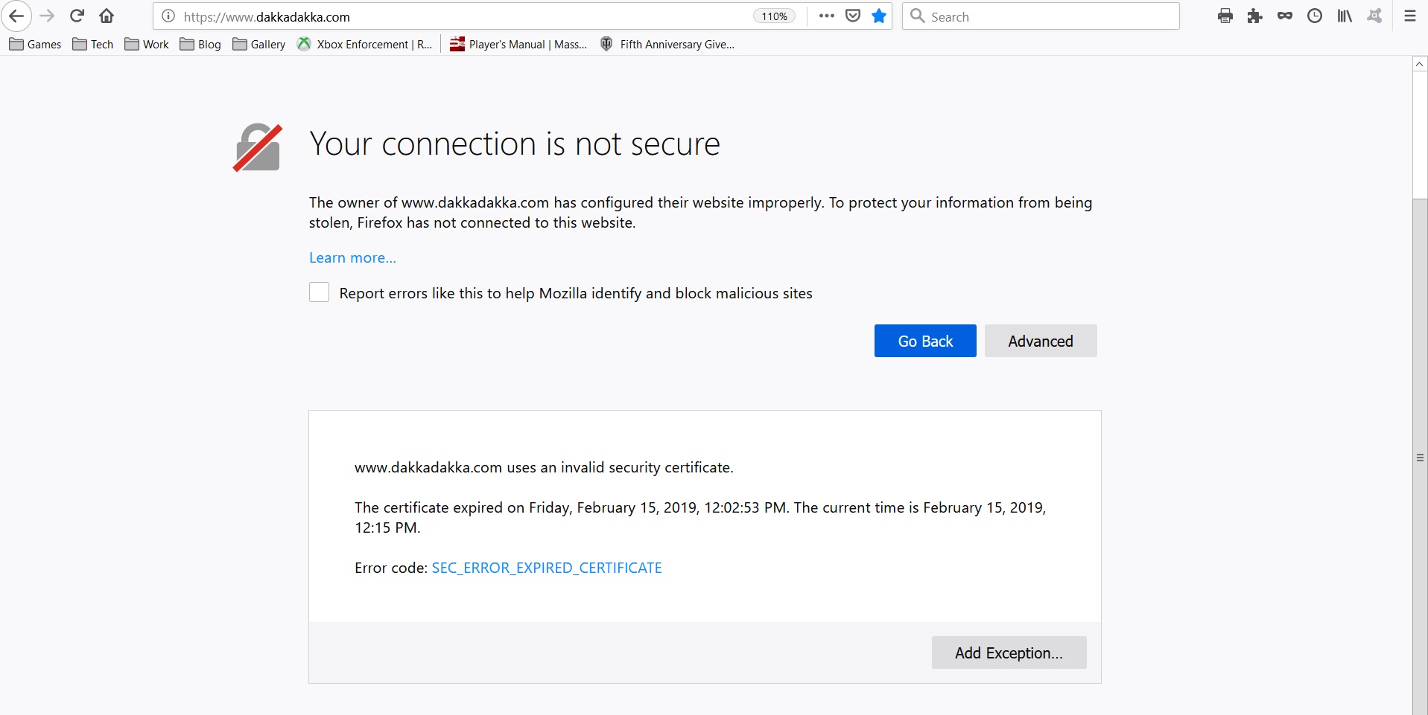Screen dimensions: 1428x715
Task: Reload the current page
Action: [77, 16]
